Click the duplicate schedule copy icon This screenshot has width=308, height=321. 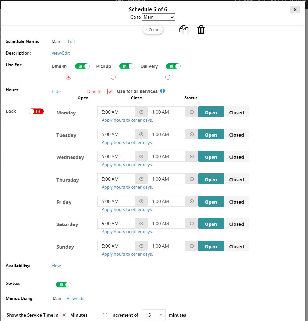184,30
